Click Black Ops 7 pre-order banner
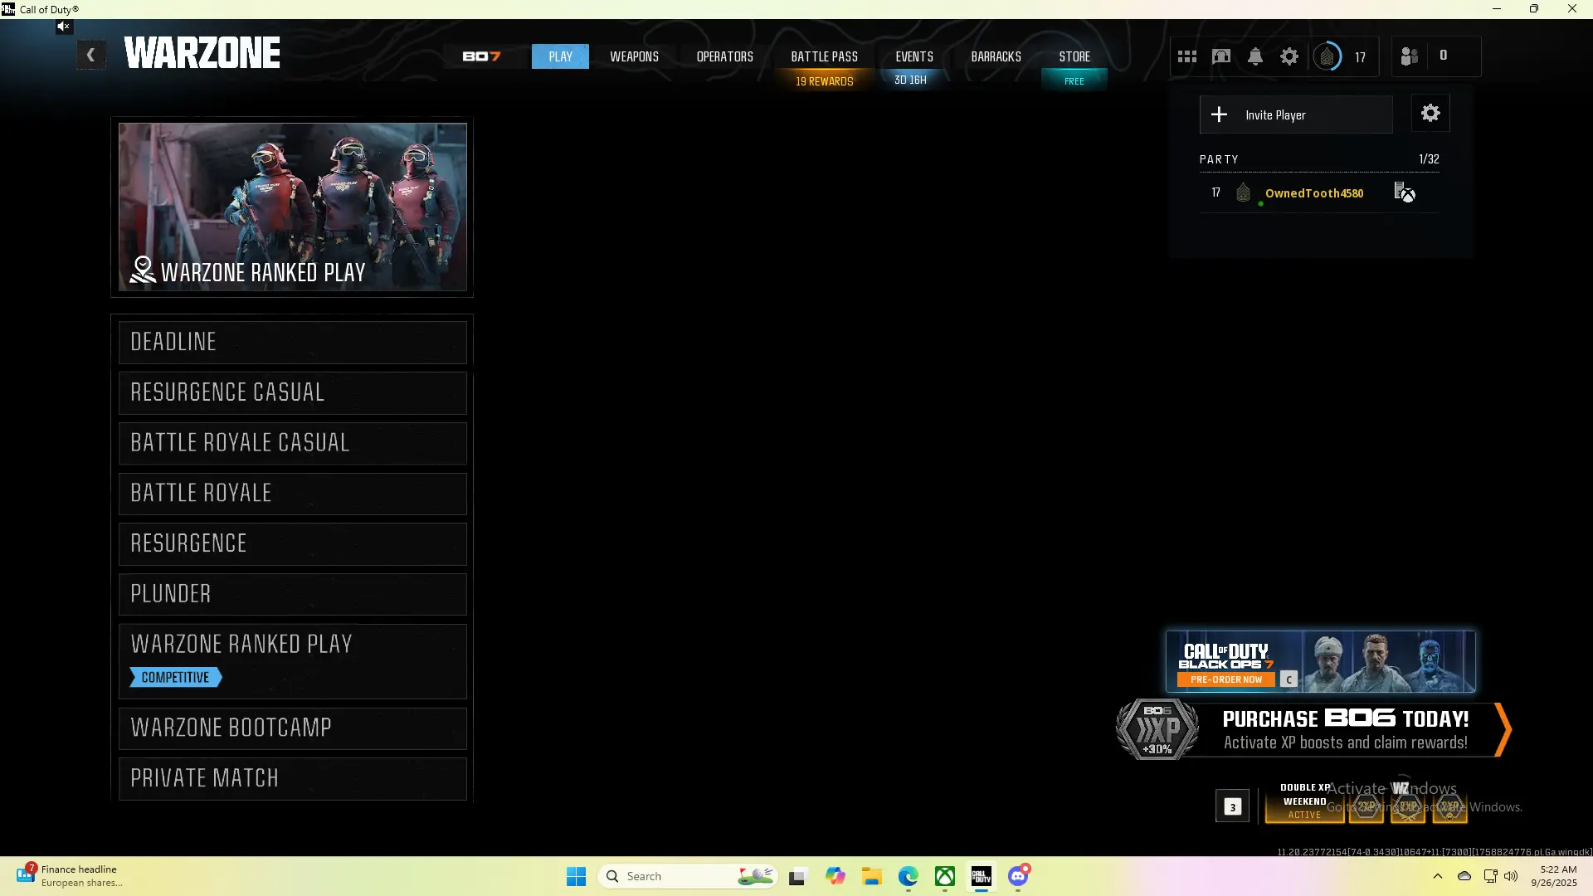This screenshot has width=1593, height=896. pyautogui.click(x=1320, y=661)
